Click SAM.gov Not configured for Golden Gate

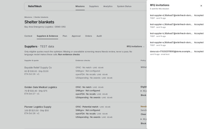pyautogui.click(x=88, y=91)
